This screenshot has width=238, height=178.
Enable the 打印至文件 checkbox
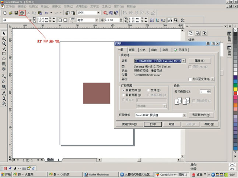coord(190,79)
